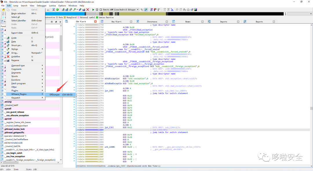Click the disassembly view vertical scrollbar thumb
The image size is (313, 171).
[x=311, y=108]
